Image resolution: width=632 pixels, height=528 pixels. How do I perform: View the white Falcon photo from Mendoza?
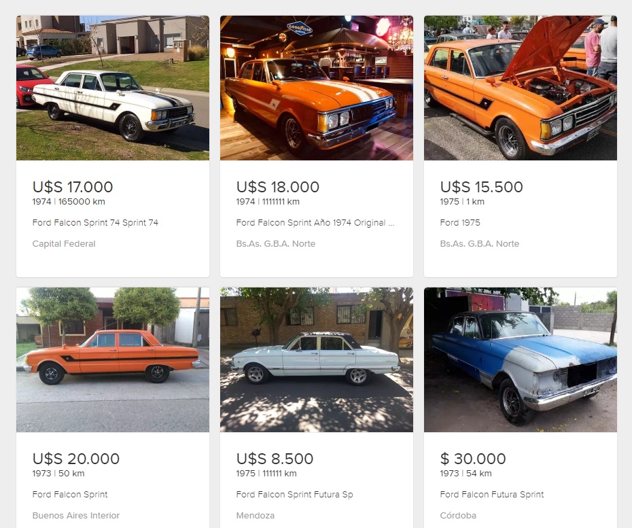point(317,359)
